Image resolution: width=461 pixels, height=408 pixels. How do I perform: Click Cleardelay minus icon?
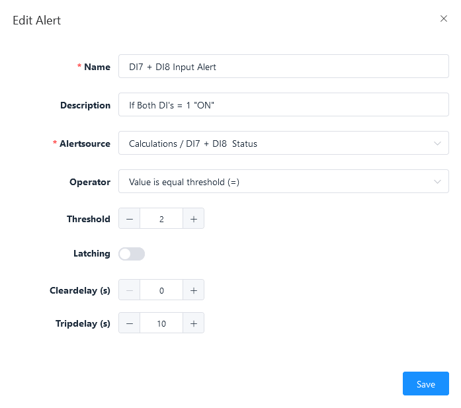[130, 290]
